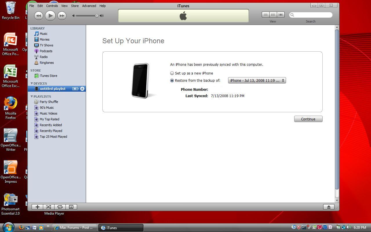
Task: Click the system tray volume icon
Action: [x=349, y=227]
